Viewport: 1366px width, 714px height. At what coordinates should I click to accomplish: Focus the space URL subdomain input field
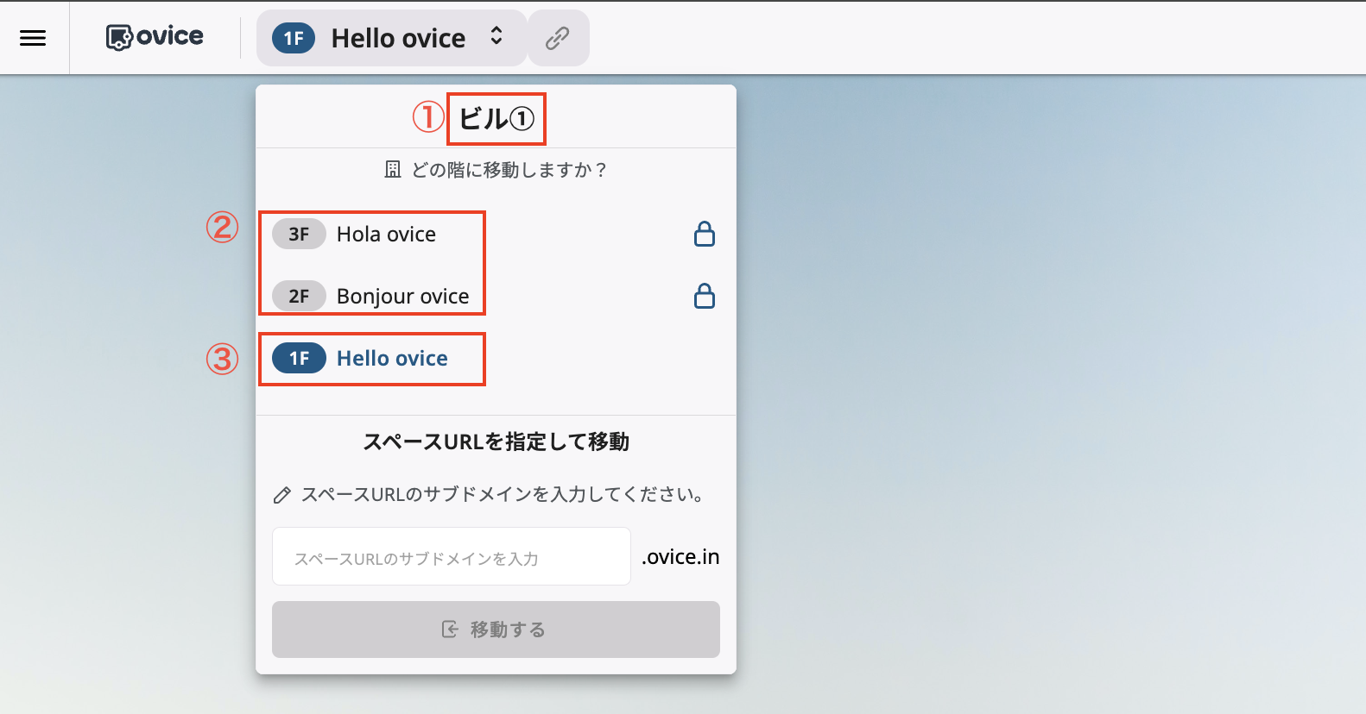tap(452, 556)
